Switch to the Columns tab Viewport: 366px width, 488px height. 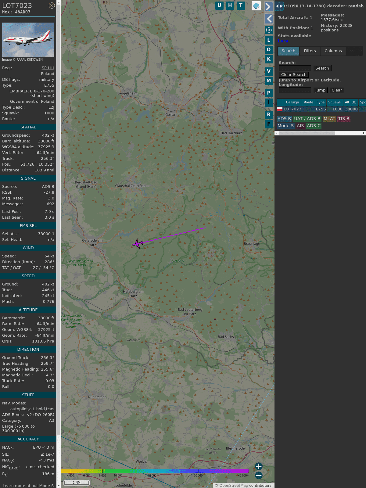tap(333, 51)
